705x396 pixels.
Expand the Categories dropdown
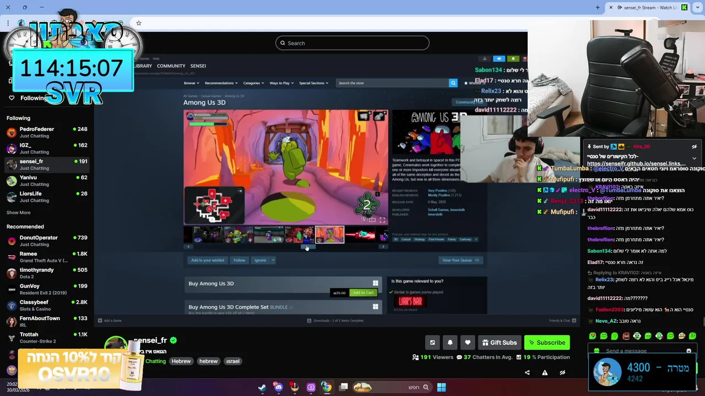tap(253, 83)
